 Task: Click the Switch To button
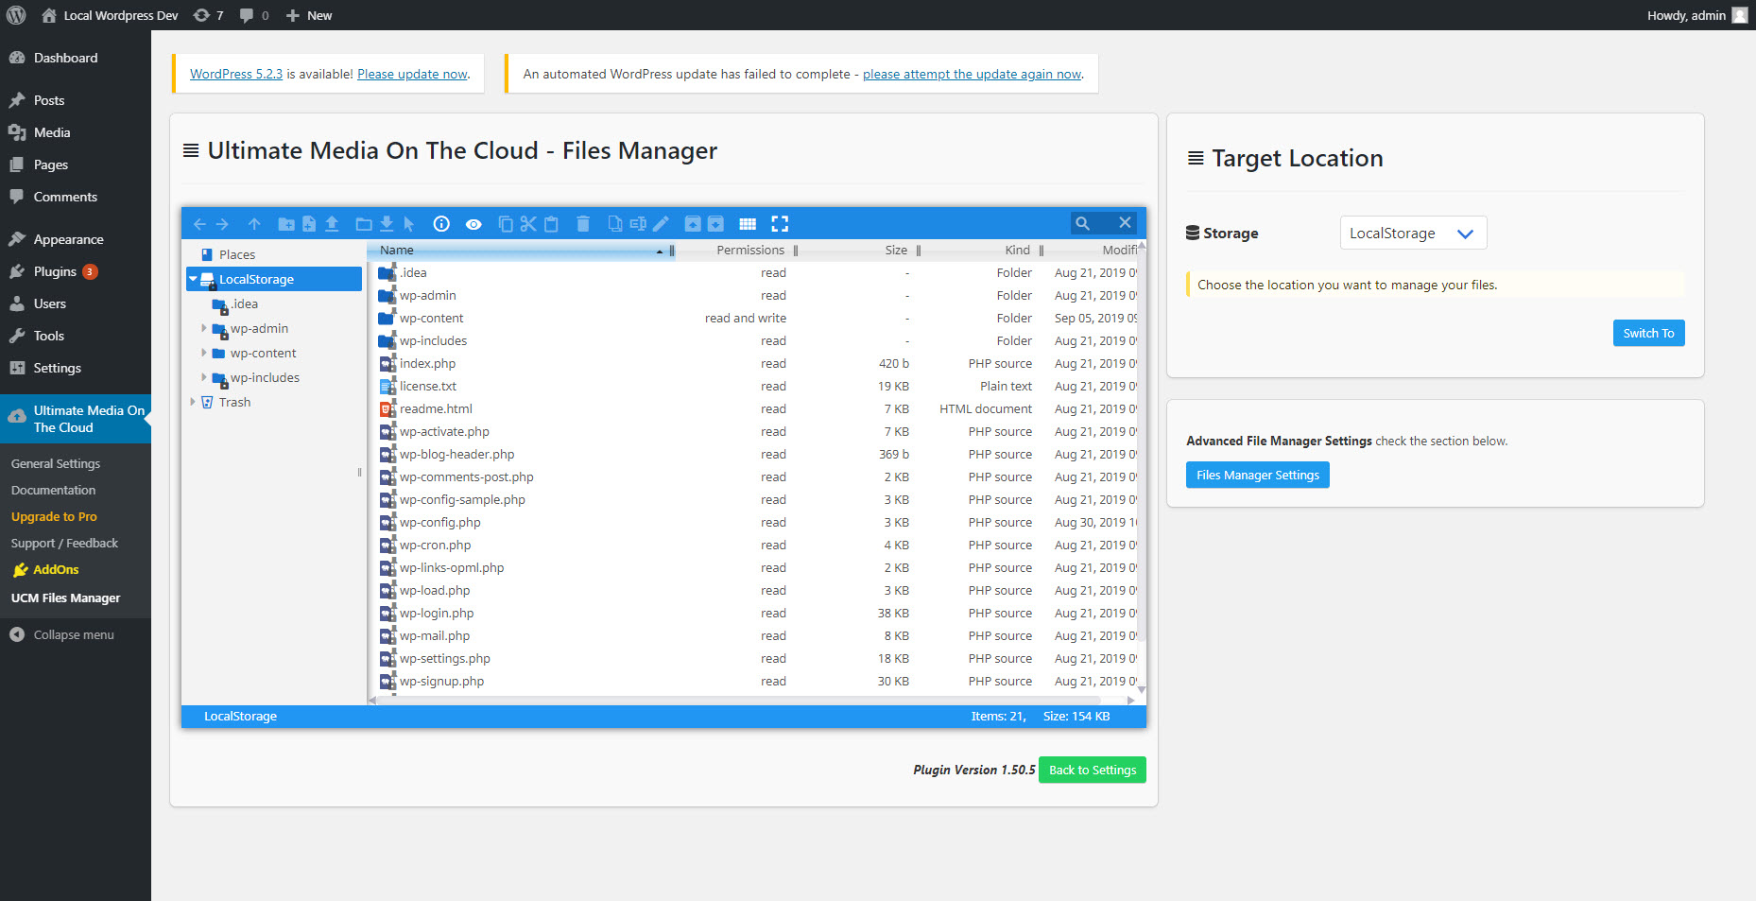click(1648, 333)
